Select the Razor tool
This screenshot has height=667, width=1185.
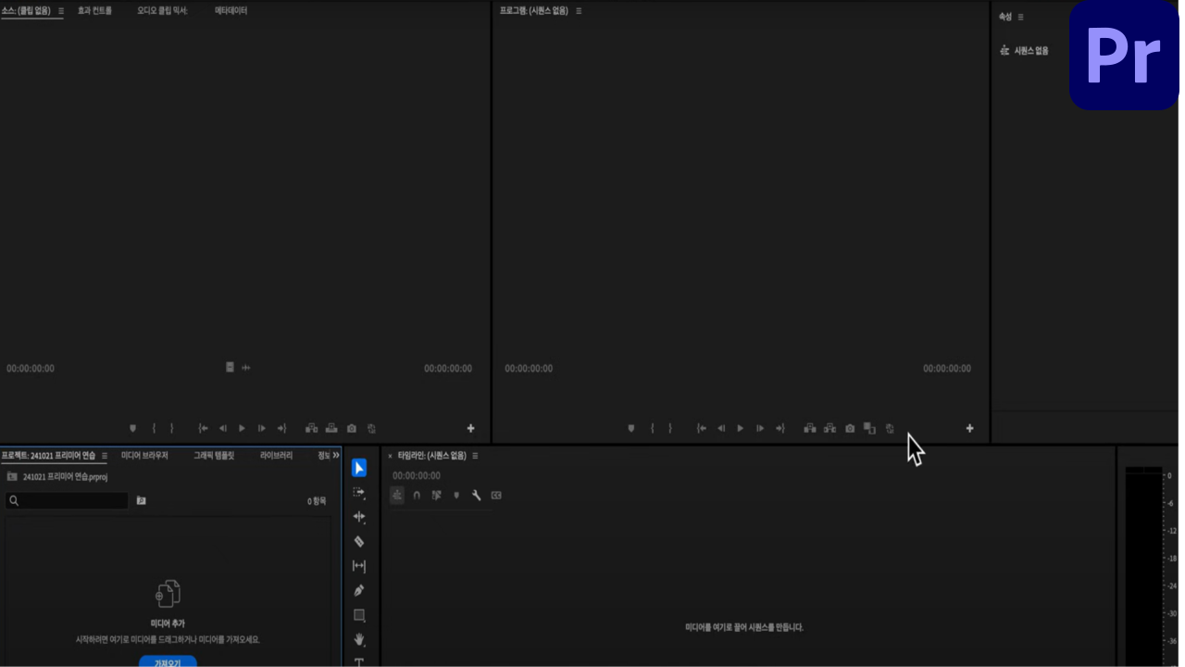359,541
